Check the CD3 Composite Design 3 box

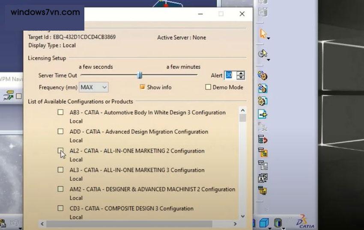pos(60,208)
